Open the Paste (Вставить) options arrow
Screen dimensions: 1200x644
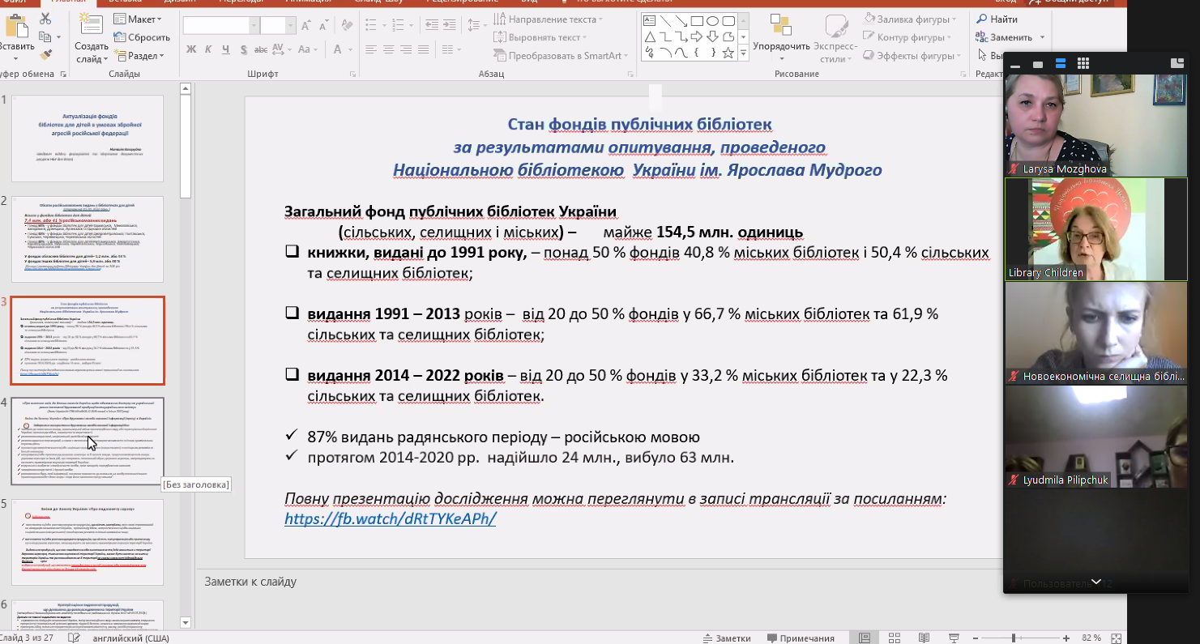point(15,58)
